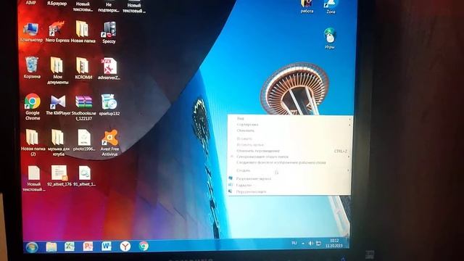Select the 91_altvet_1... file icon
Viewport: 464px width, 261px height.
[x=85, y=175]
